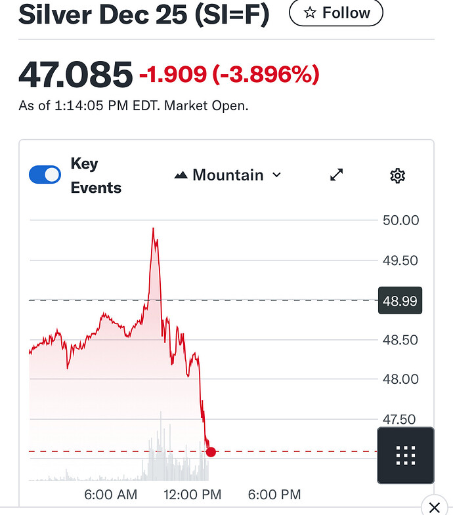The width and height of the screenshot is (453, 515).
Task: Click the 6:00 PM time axis label
Action: click(274, 495)
